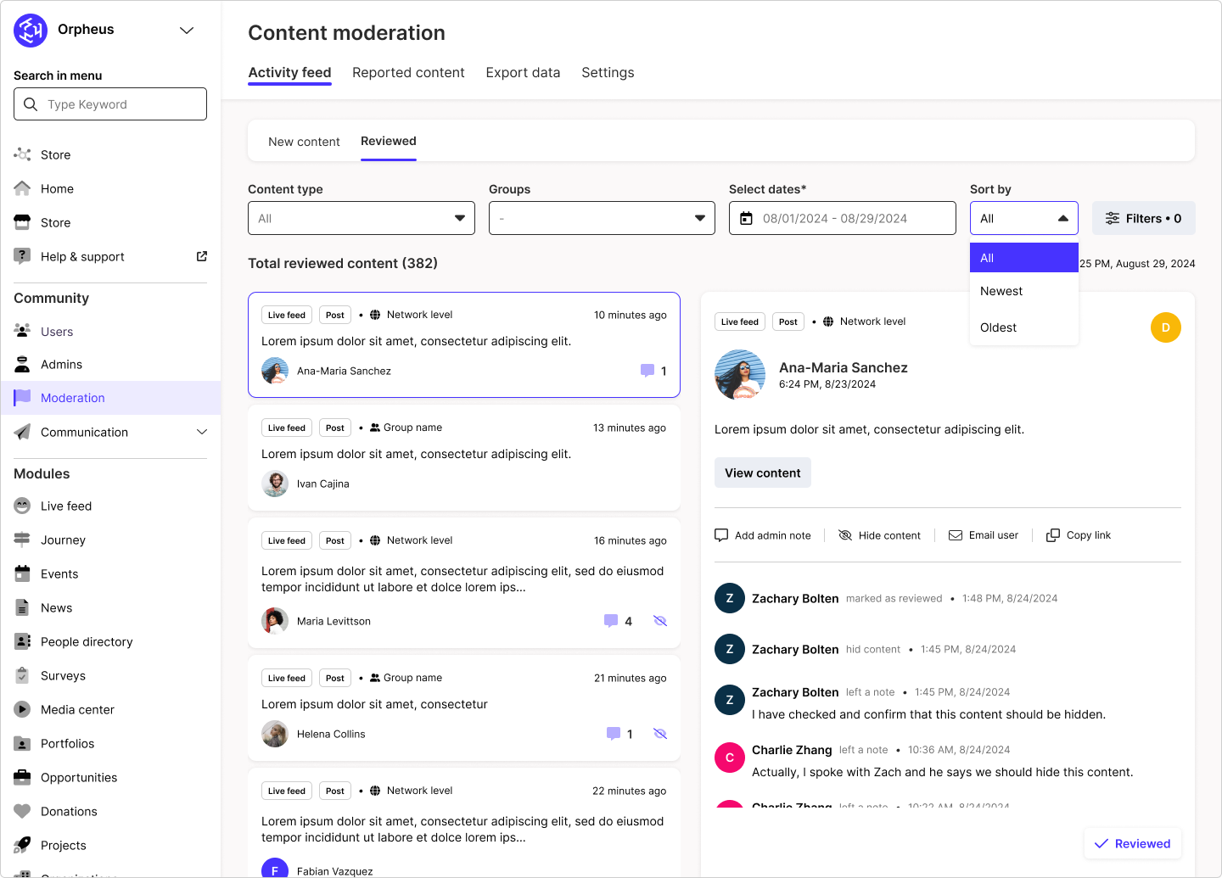Click the Type Keyword search field
The width and height of the screenshot is (1222, 878).
tap(109, 103)
